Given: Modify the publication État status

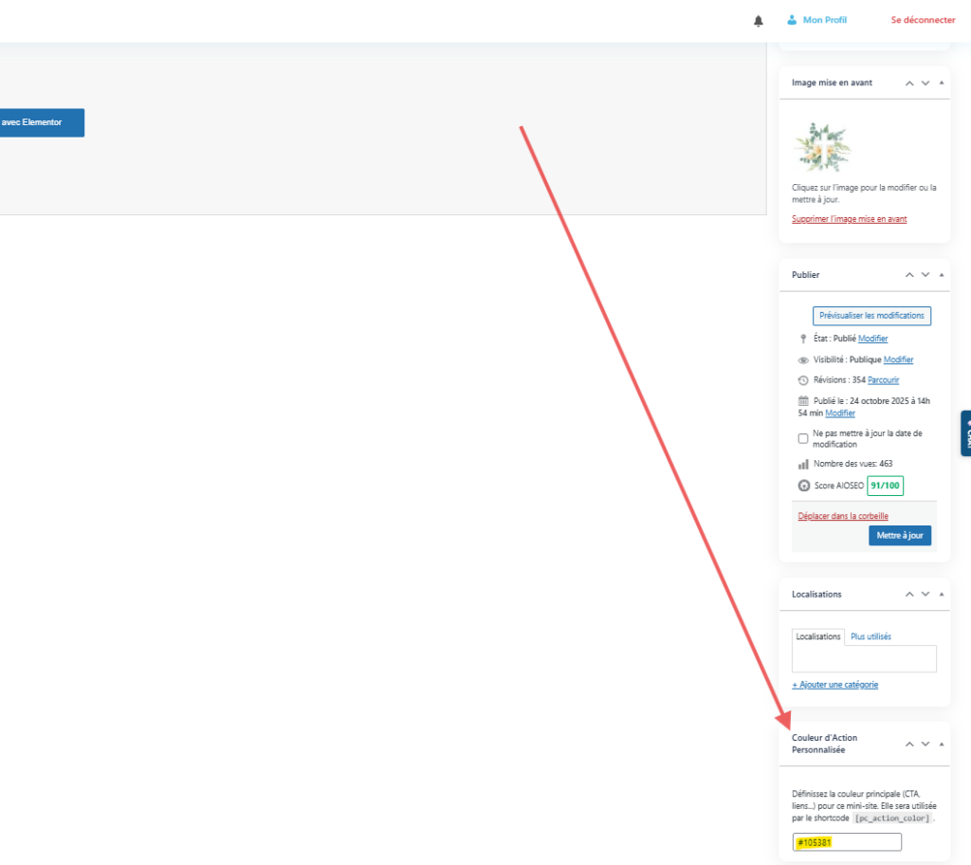Looking at the screenshot, I should (872, 339).
